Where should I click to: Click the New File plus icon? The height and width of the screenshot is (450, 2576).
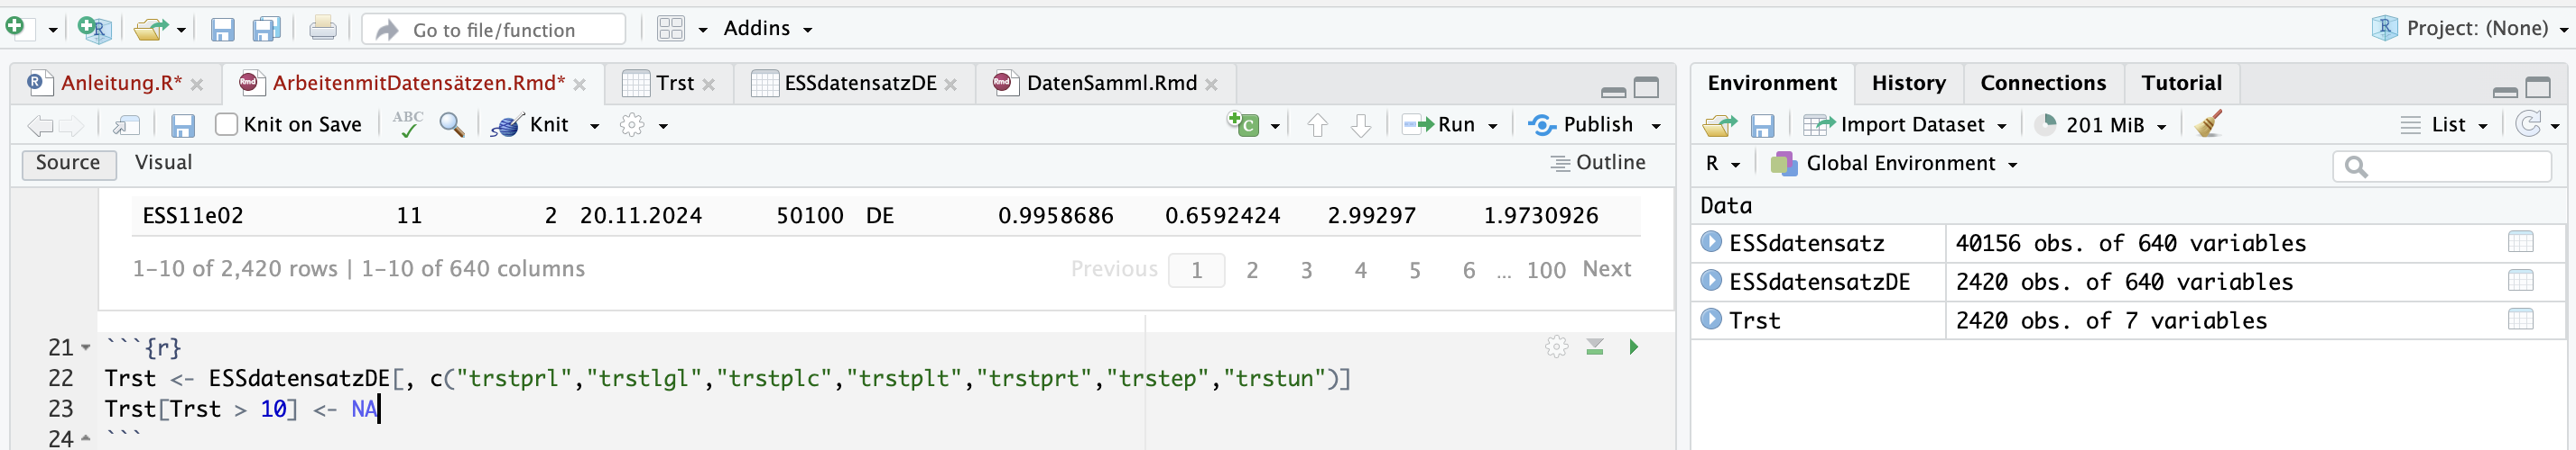point(15,28)
